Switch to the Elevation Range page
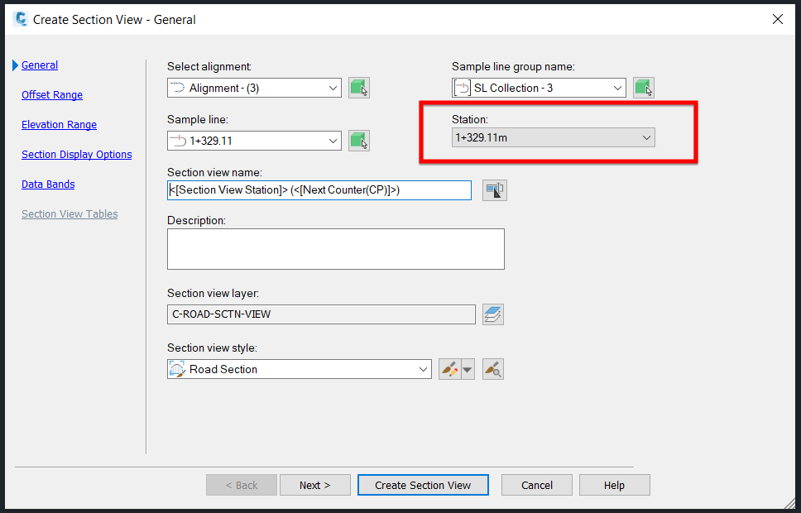The width and height of the screenshot is (801, 513). (x=59, y=125)
